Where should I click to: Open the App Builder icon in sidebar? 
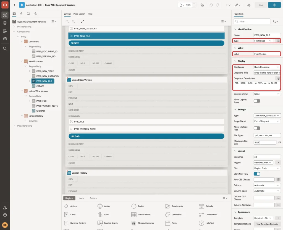(5, 15)
